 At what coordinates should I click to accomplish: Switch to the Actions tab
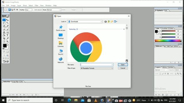[171, 67]
